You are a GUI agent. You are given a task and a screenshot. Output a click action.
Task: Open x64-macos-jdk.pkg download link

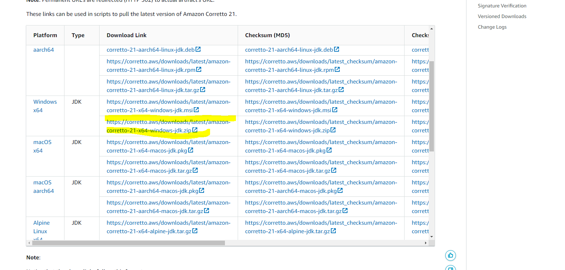[x=169, y=146]
